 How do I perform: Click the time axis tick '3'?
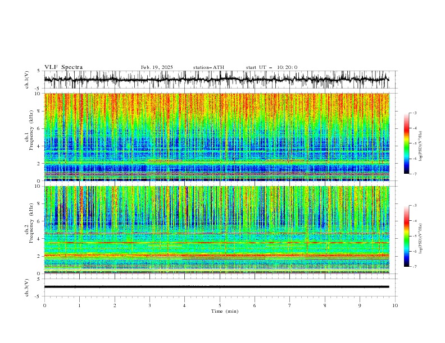click(x=149, y=305)
